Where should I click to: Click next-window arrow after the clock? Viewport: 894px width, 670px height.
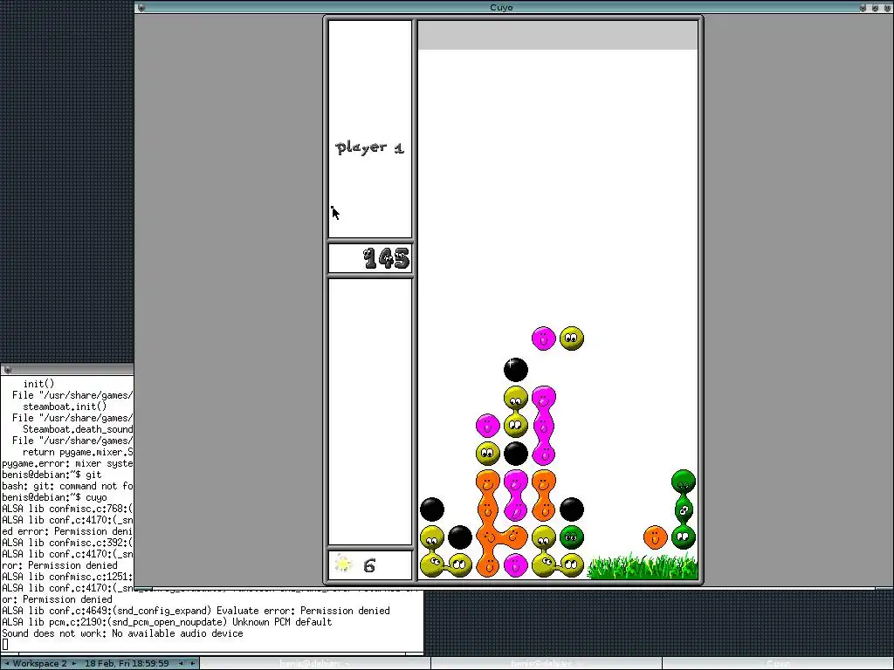(x=193, y=663)
